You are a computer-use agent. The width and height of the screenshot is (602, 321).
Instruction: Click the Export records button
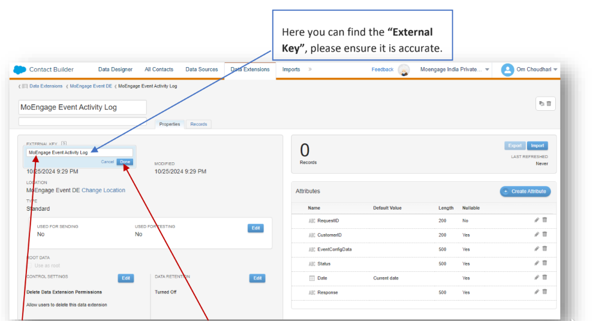click(515, 146)
